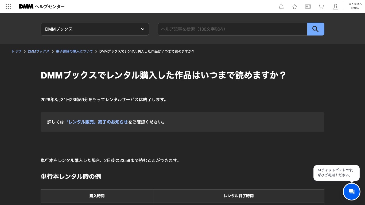The width and height of the screenshot is (365, 205).
Task: Click the 2日後の23:59まで sentence
Action: pos(111,160)
